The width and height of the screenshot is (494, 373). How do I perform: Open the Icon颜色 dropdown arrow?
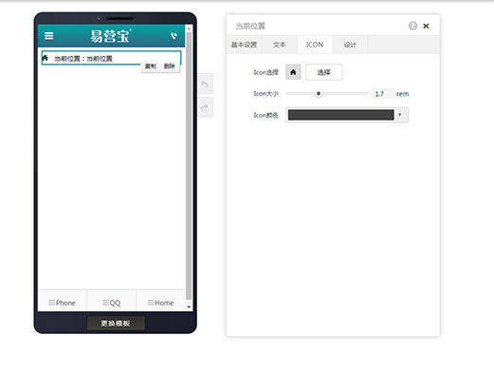400,115
